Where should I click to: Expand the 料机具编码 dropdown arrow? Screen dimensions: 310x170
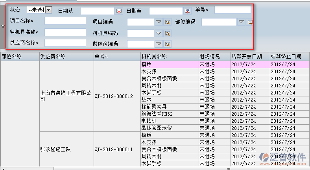[159, 33]
